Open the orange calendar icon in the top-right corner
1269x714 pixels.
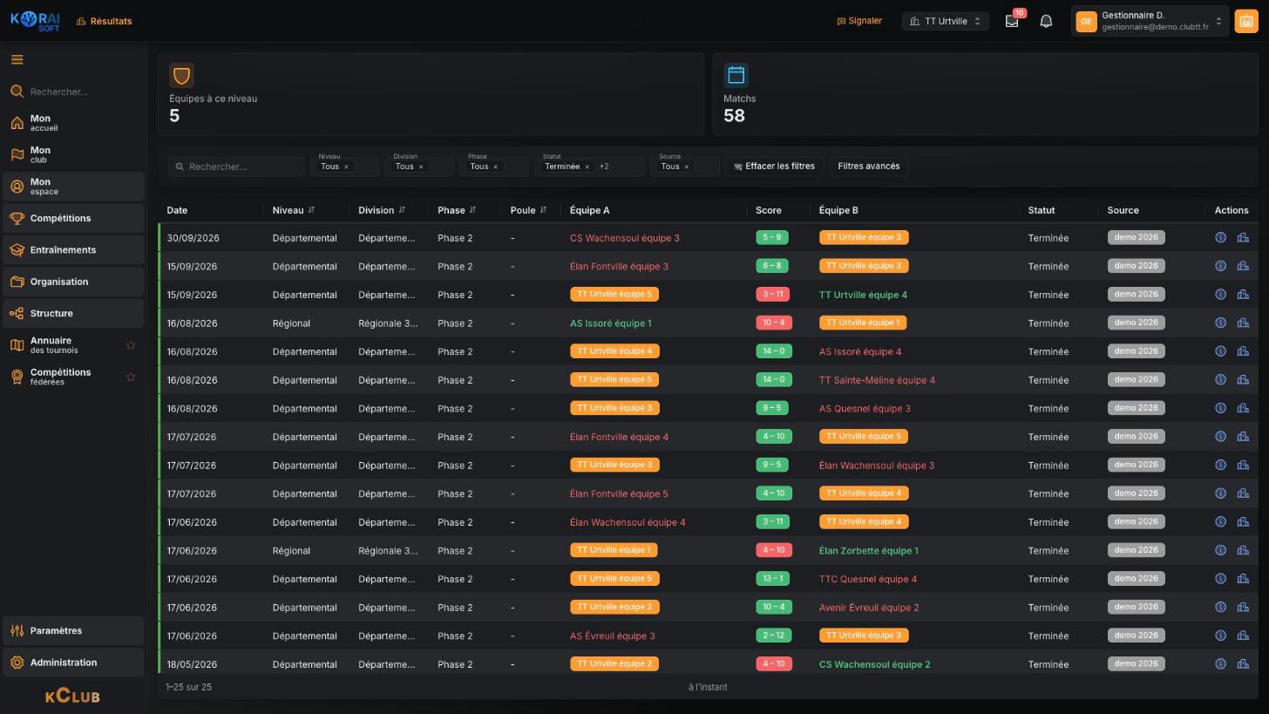tap(1245, 22)
